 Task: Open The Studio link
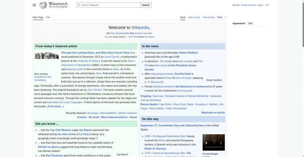coord(165,61)
